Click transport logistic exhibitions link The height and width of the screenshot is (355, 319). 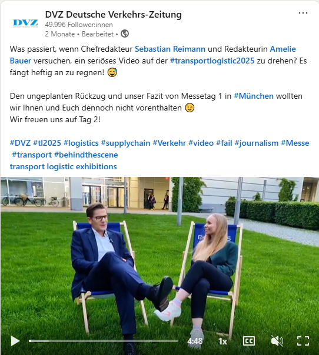click(x=63, y=167)
